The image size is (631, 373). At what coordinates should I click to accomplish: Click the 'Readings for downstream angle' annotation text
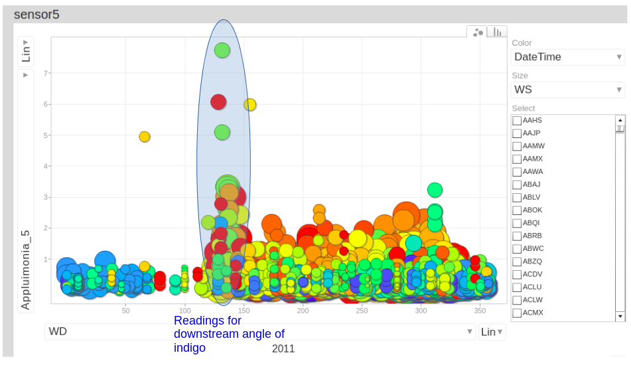(x=229, y=334)
